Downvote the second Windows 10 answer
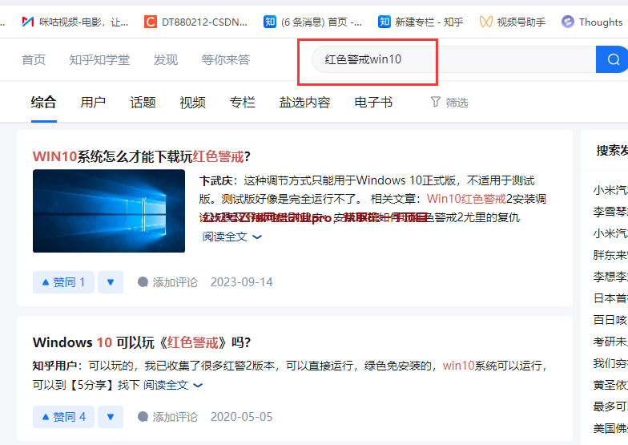The image size is (628, 445). [111, 417]
